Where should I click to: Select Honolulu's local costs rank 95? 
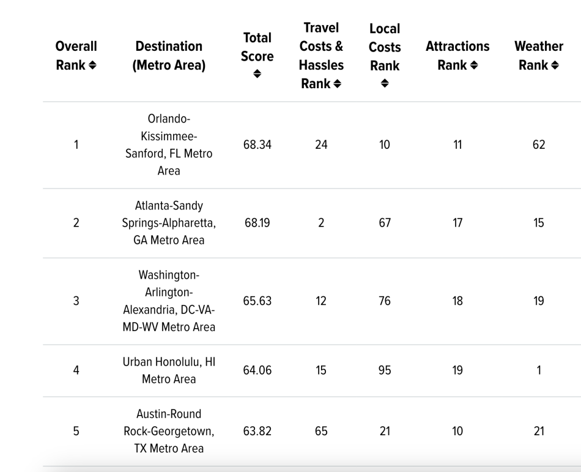coord(385,370)
